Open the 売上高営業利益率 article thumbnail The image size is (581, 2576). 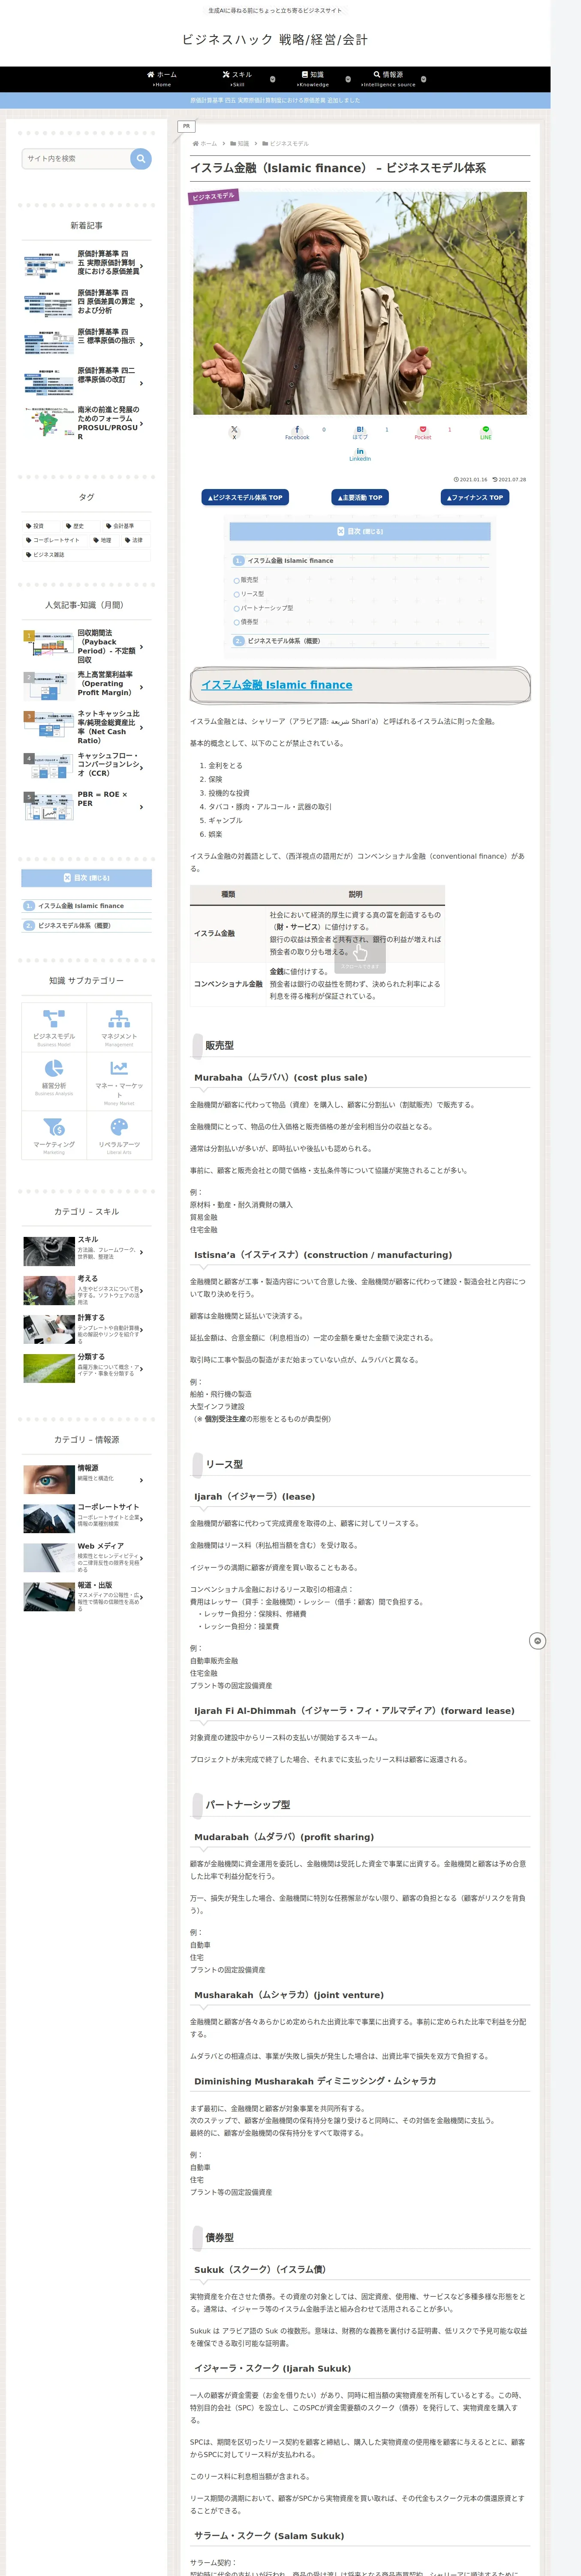[49, 686]
